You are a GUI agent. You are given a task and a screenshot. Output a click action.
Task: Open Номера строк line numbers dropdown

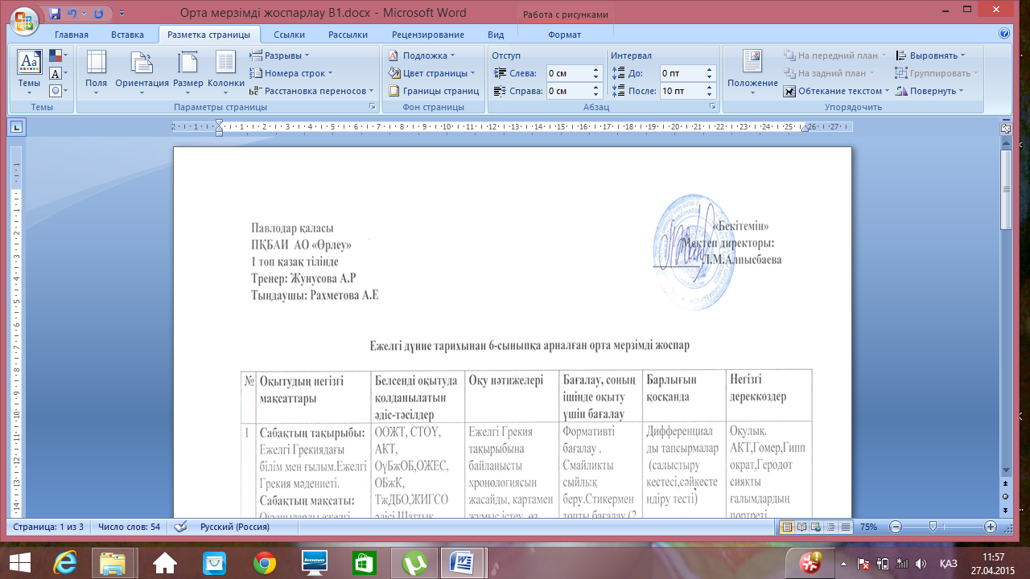291,73
